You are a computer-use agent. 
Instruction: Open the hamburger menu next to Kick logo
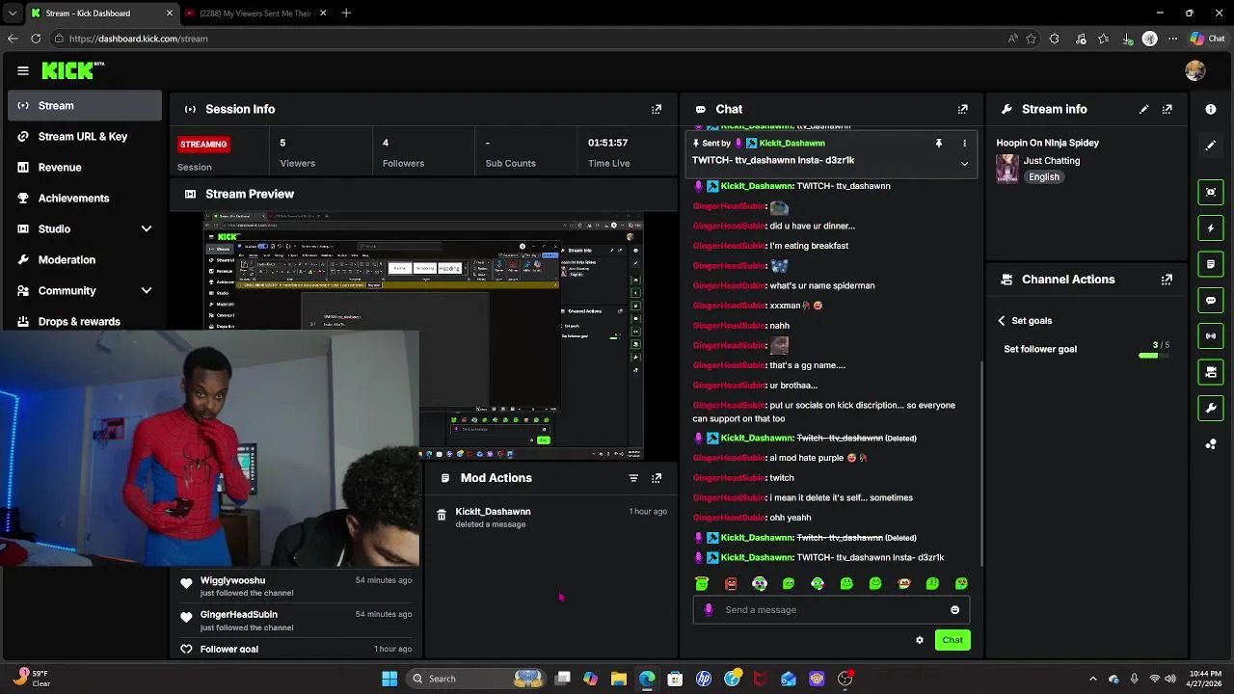pyautogui.click(x=22, y=70)
